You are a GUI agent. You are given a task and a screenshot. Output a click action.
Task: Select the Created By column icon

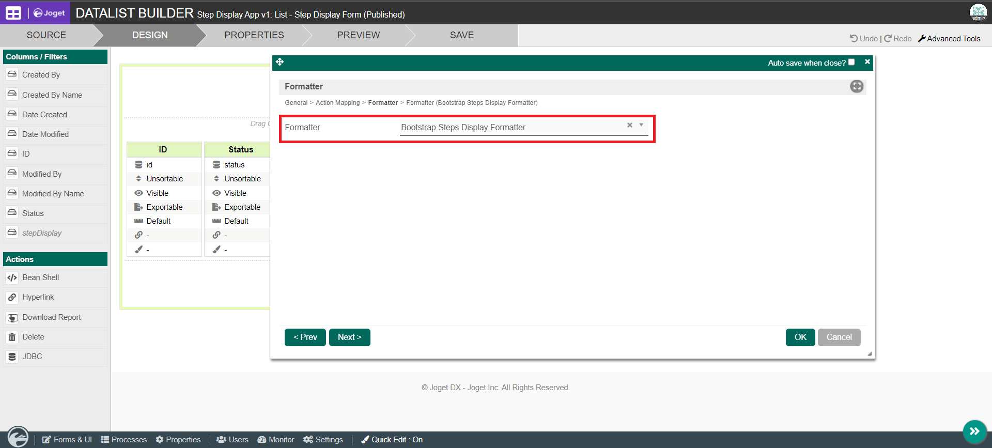(12, 74)
